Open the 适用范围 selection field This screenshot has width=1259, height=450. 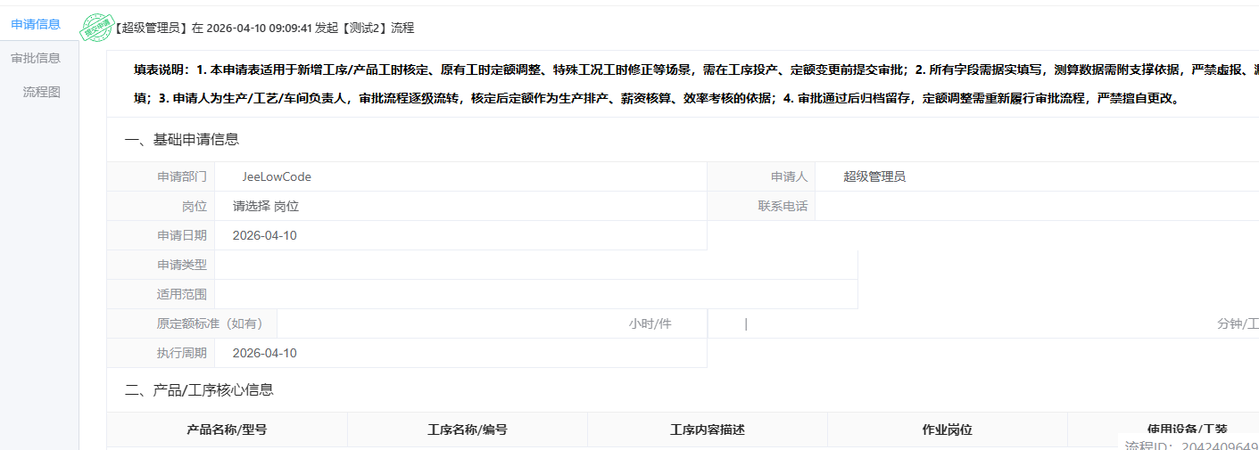pos(535,294)
